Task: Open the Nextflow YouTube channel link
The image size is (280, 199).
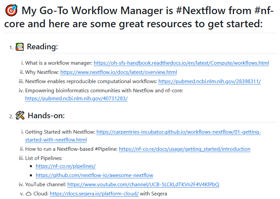Action: (144, 185)
